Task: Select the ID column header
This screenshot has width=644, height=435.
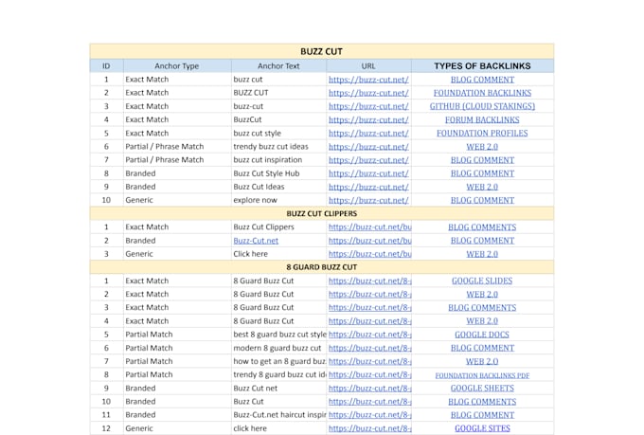Action: click(106, 65)
